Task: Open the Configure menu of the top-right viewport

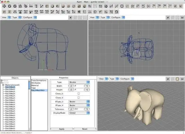Action: 118,17
